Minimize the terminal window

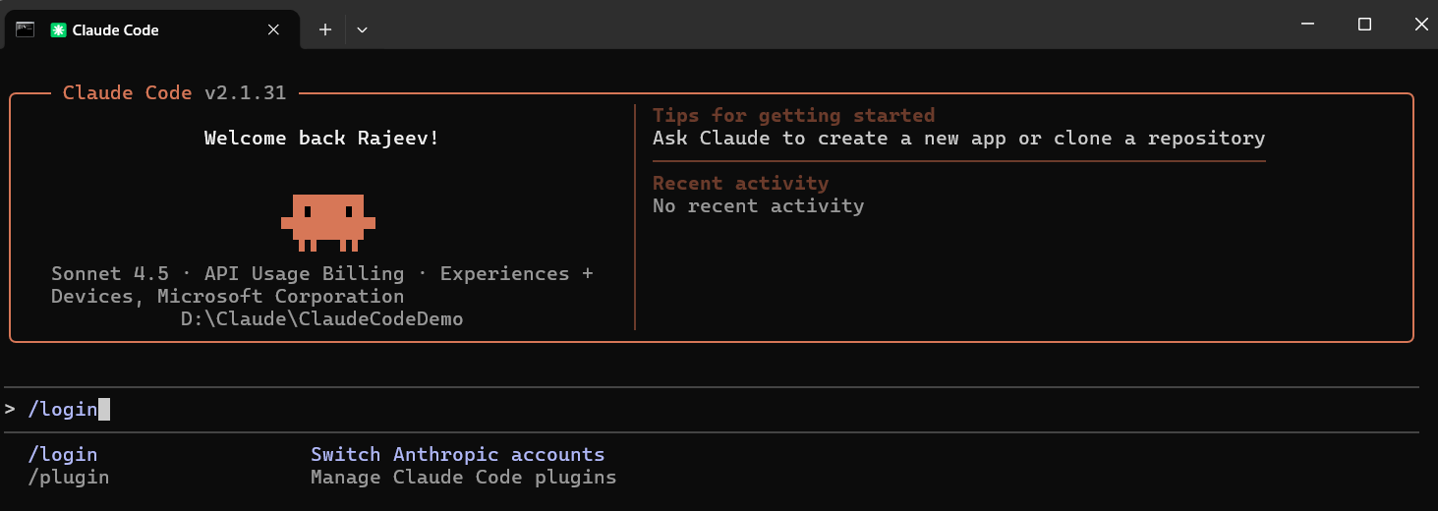(x=1307, y=25)
